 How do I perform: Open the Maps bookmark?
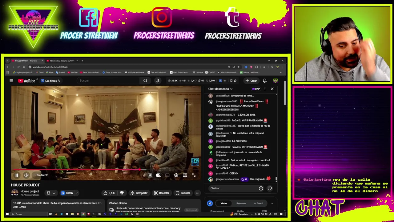pos(50,72)
